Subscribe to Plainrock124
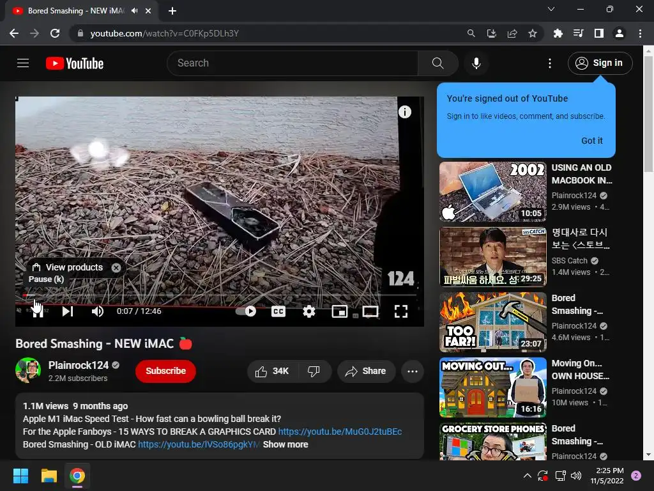Screen dimensions: 654x491 pos(165,371)
